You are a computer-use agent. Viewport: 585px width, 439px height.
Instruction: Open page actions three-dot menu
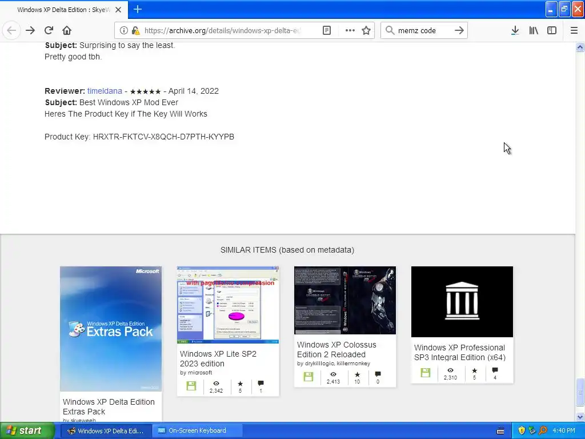click(350, 30)
